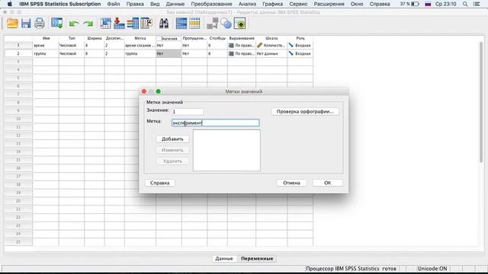Open data file folder icon
488x274 pixels.
[12, 24]
